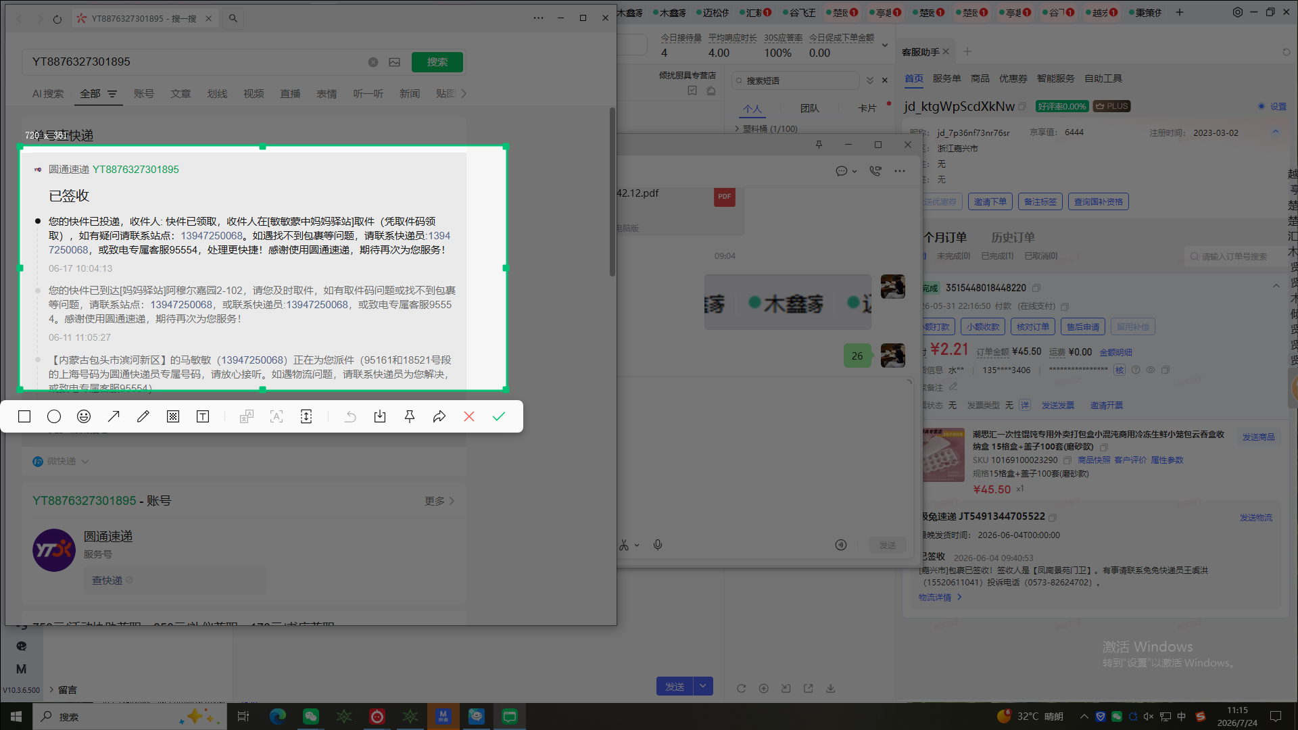Reveal hidden recipient info with eye icon
The height and width of the screenshot is (730, 1298).
[x=1151, y=370]
